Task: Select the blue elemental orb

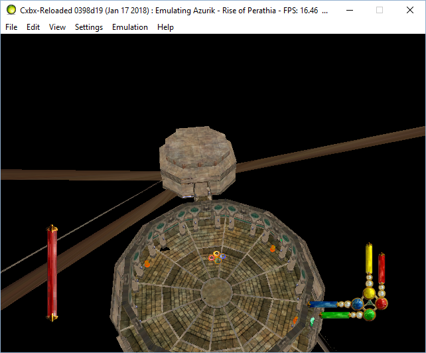Action: click(358, 304)
